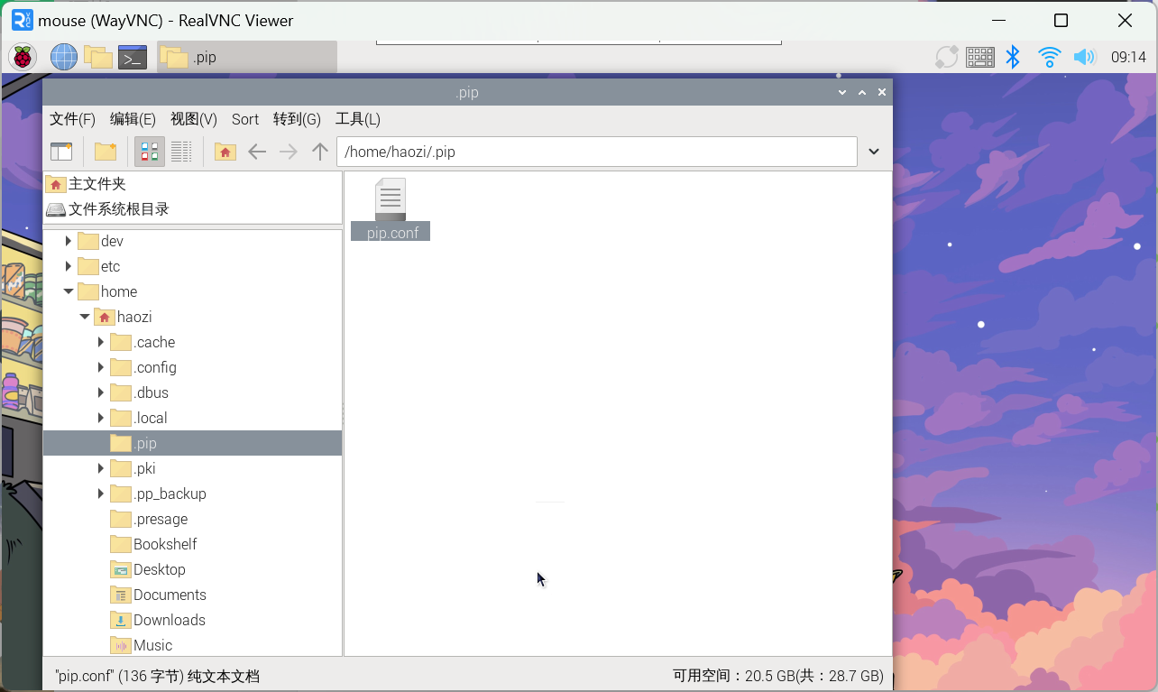This screenshot has height=692, width=1158.
Task: Switch to icon view mode
Action: (x=150, y=152)
